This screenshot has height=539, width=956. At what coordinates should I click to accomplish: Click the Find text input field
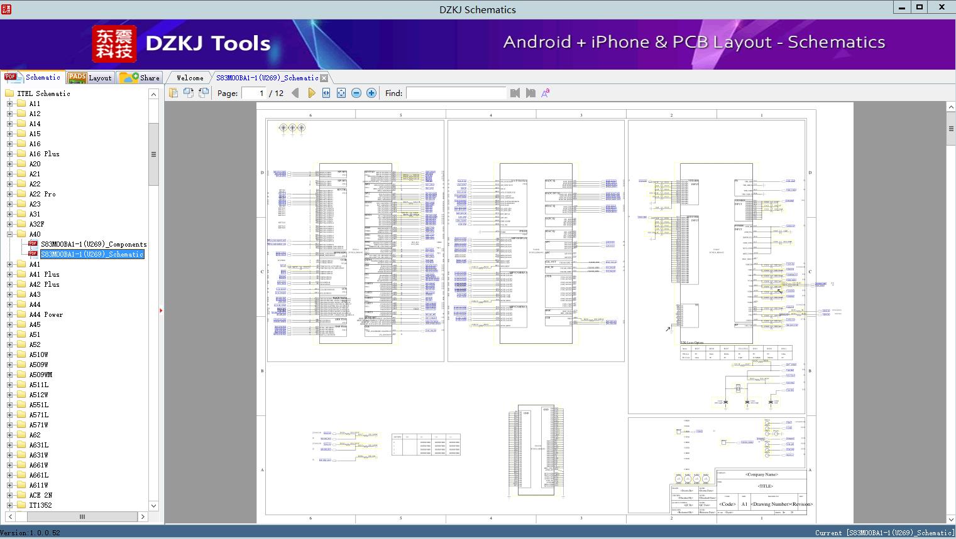tap(456, 93)
